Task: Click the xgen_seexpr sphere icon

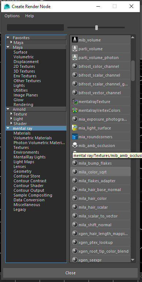Action: pyautogui.click(x=75, y=260)
